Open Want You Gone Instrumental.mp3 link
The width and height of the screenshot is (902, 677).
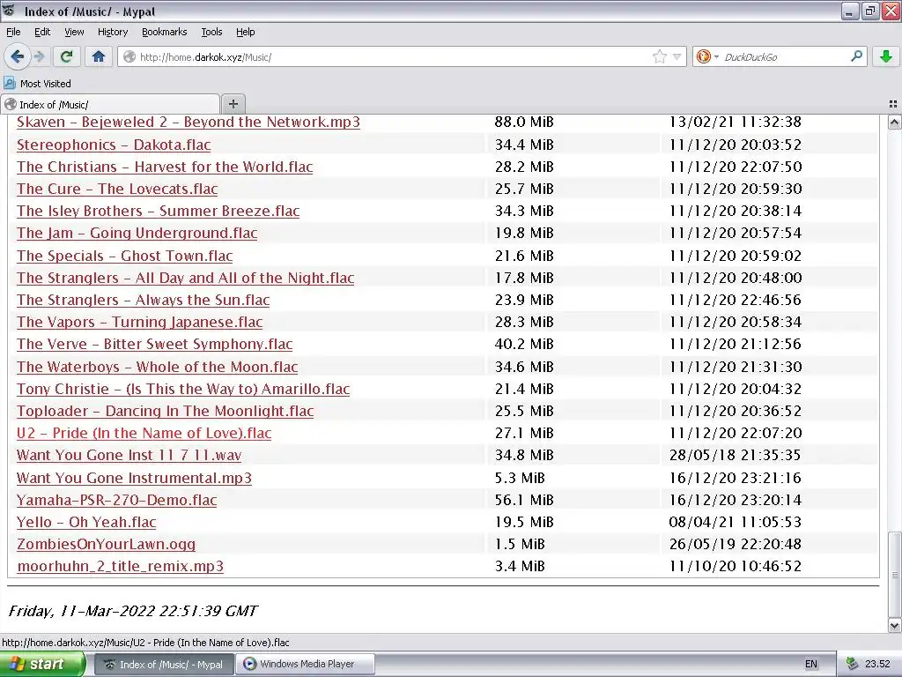tap(134, 478)
